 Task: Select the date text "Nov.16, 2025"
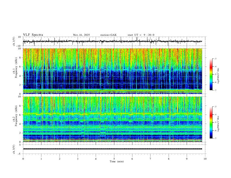(81, 35)
